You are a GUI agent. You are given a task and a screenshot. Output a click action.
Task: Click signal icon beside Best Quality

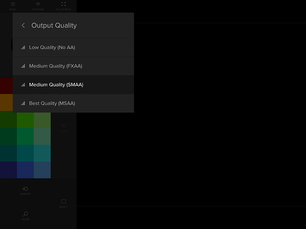(23, 104)
